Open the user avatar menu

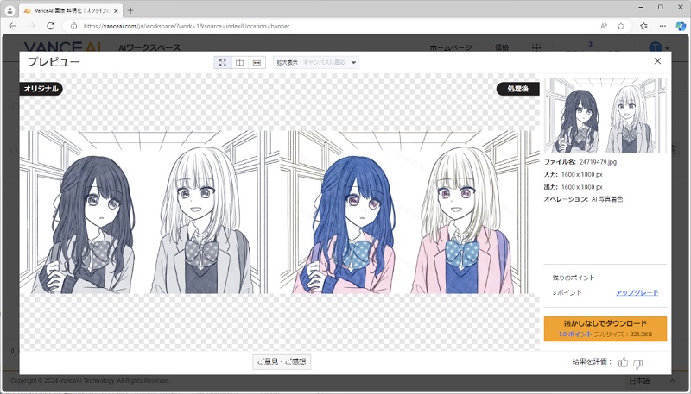pyautogui.click(x=658, y=47)
